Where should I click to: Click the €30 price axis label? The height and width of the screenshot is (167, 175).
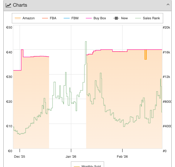[x=9, y=77]
